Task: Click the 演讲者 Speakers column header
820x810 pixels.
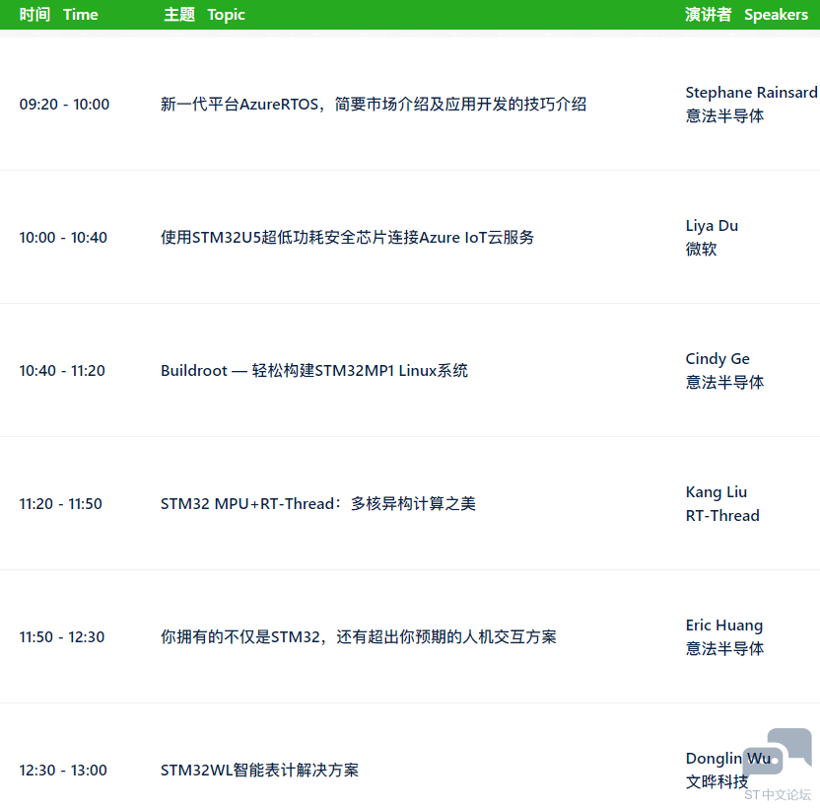Action: point(746,14)
